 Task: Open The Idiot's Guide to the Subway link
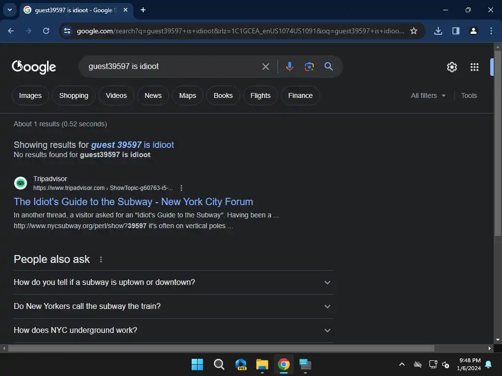click(x=133, y=202)
